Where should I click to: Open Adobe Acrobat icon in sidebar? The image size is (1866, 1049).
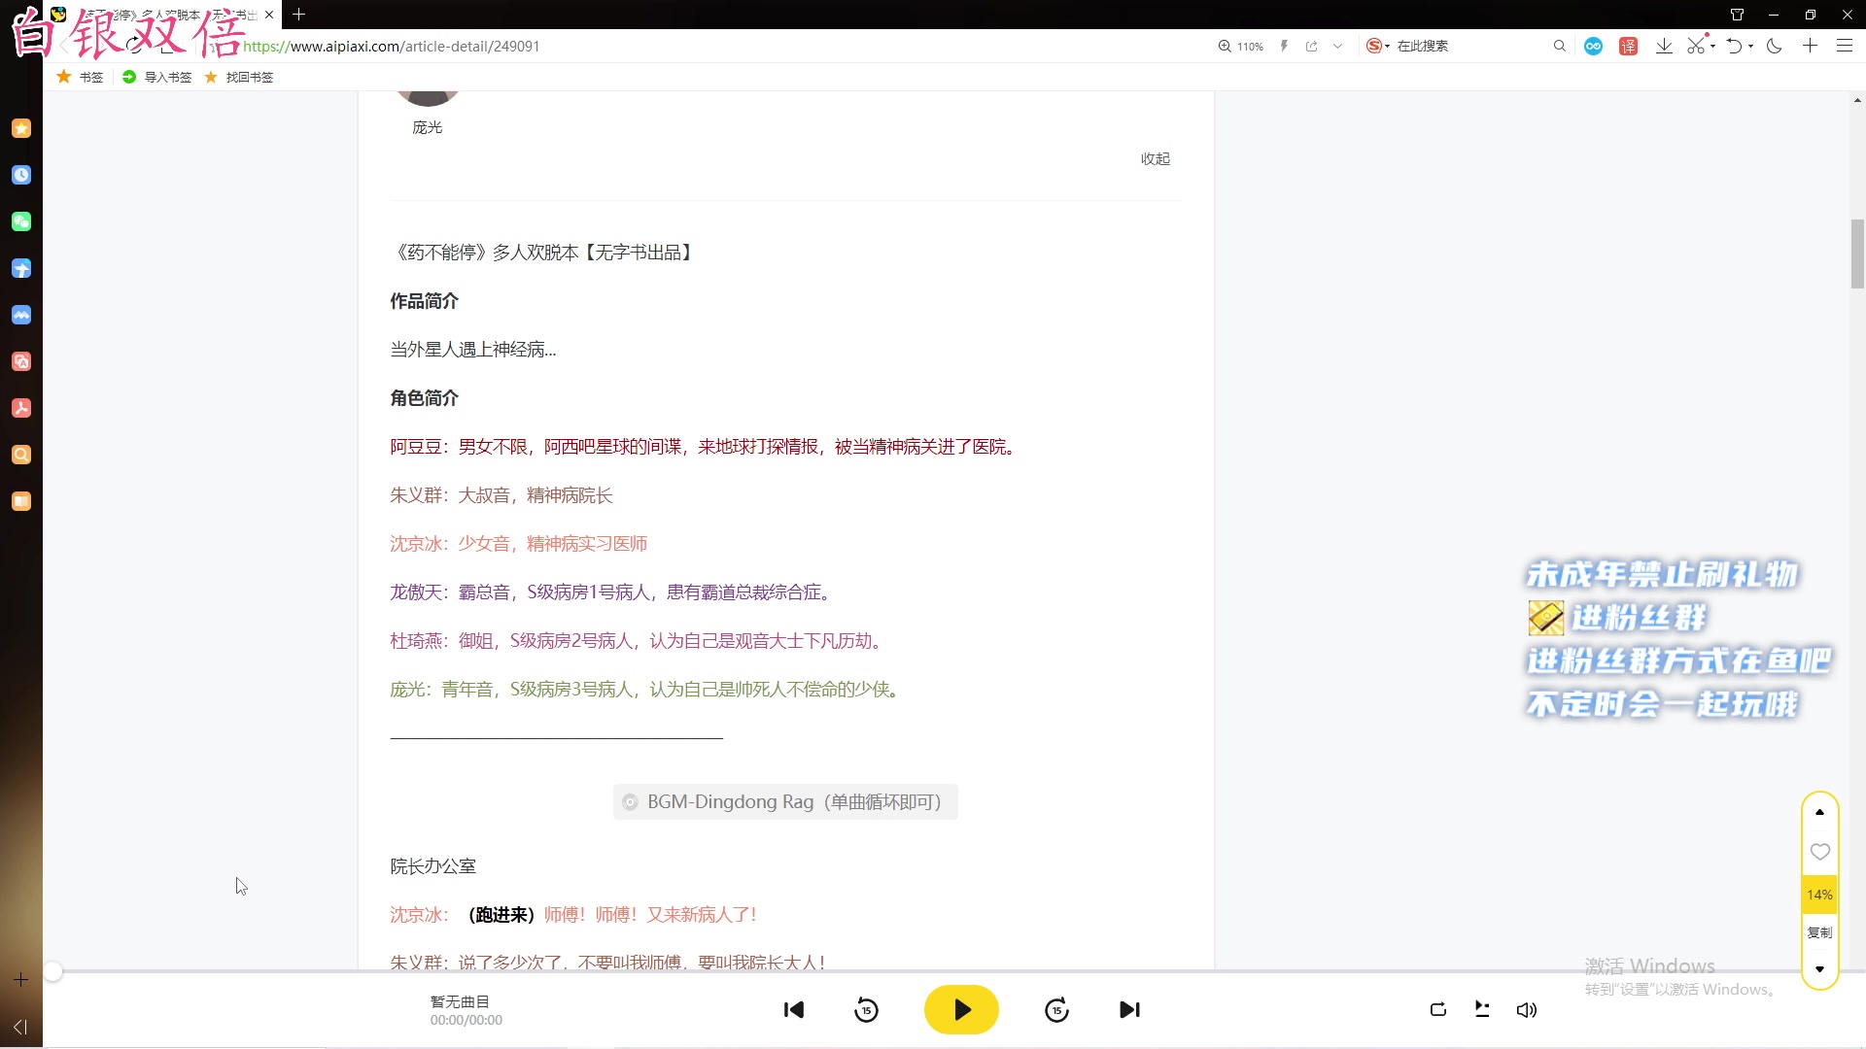tap(21, 408)
